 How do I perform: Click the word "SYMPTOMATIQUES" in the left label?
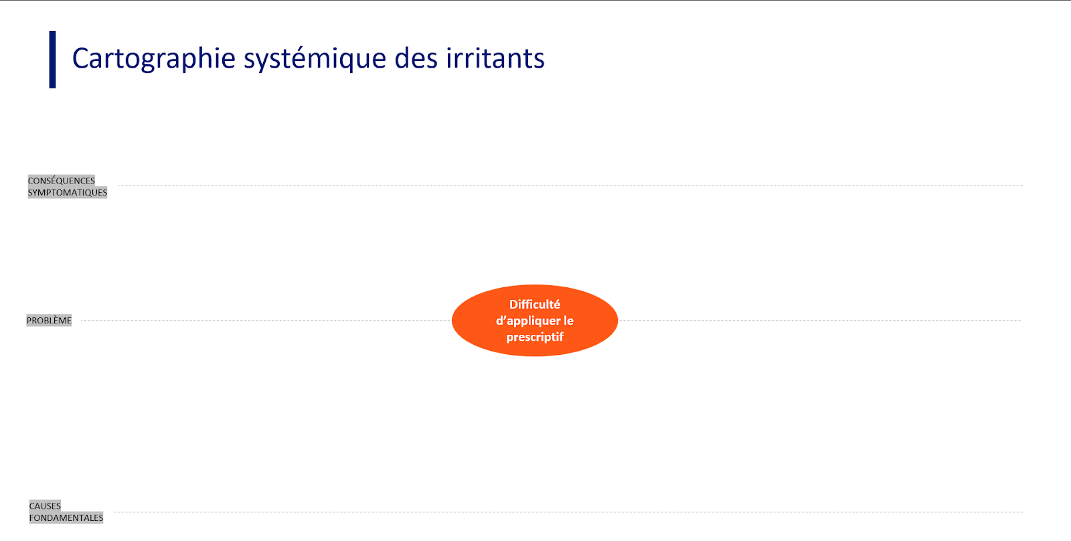coord(68,193)
